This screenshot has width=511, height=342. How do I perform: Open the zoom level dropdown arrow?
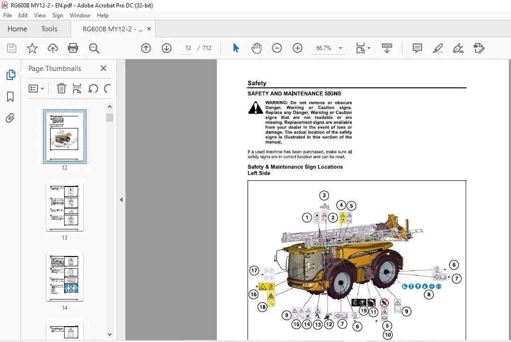tap(340, 48)
